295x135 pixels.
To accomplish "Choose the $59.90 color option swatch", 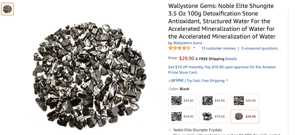I will pos(182,116).
